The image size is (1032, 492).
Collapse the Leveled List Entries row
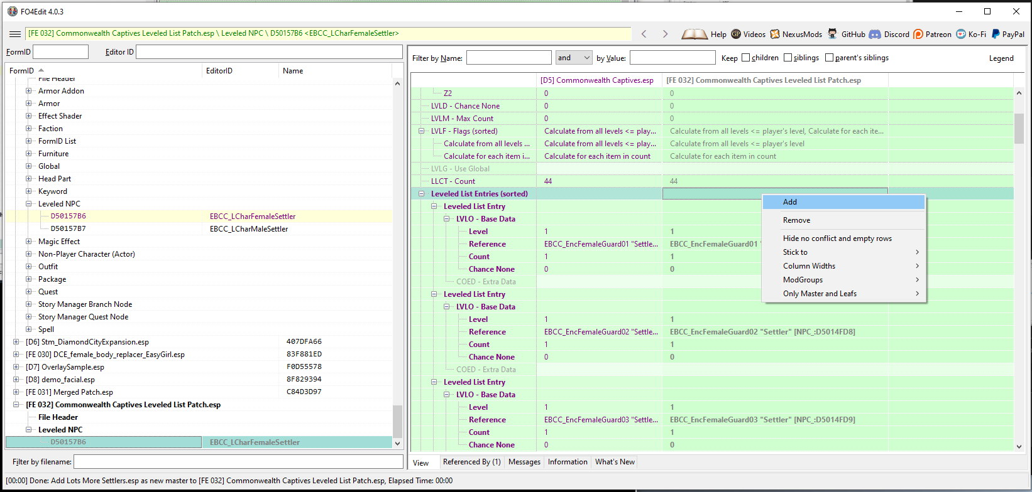422,194
